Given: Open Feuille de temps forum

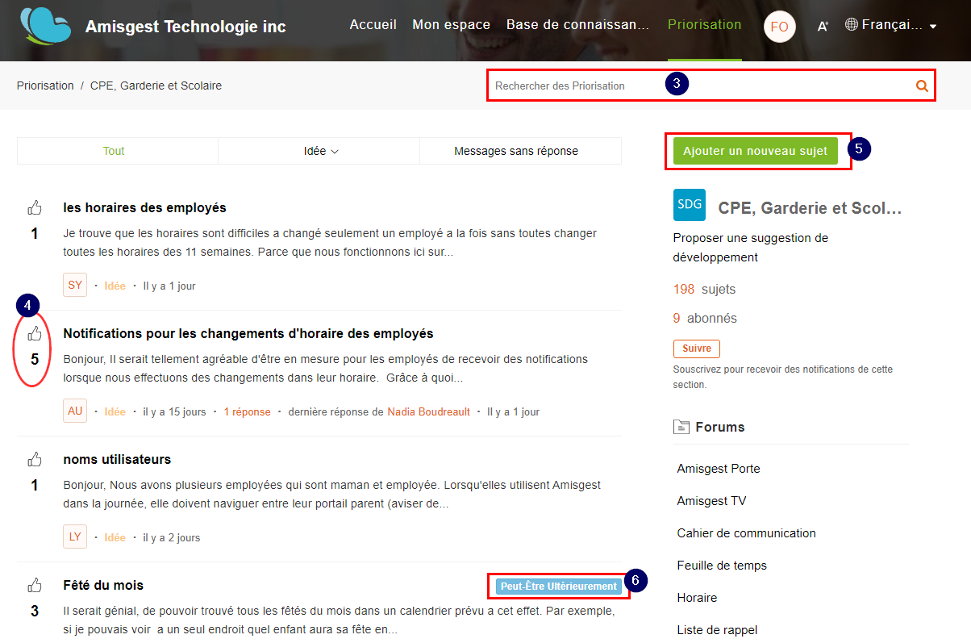Looking at the screenshot, I should [x=722, y=566].
